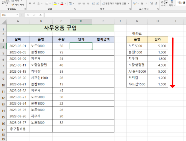Click the Format Painter (서식 복사) button

[18, 4]
